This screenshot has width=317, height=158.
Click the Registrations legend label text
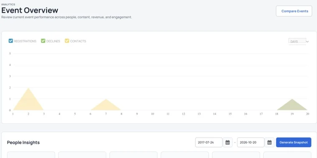pos(25,41)
